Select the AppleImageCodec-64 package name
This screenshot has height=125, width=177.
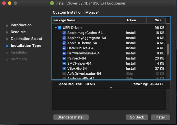[x=85, y=33]
